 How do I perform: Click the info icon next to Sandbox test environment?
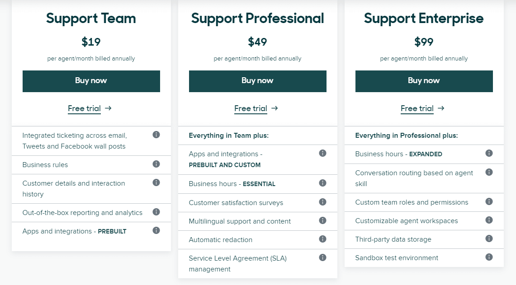point(489,257)
